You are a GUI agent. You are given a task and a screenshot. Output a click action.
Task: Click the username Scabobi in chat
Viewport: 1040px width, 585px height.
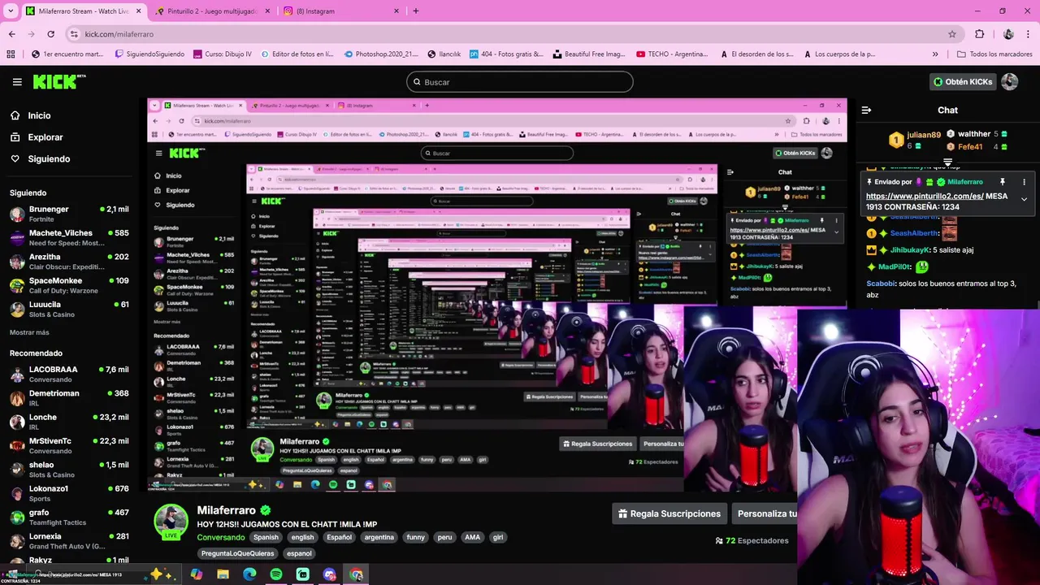click(x=882, y=284)
